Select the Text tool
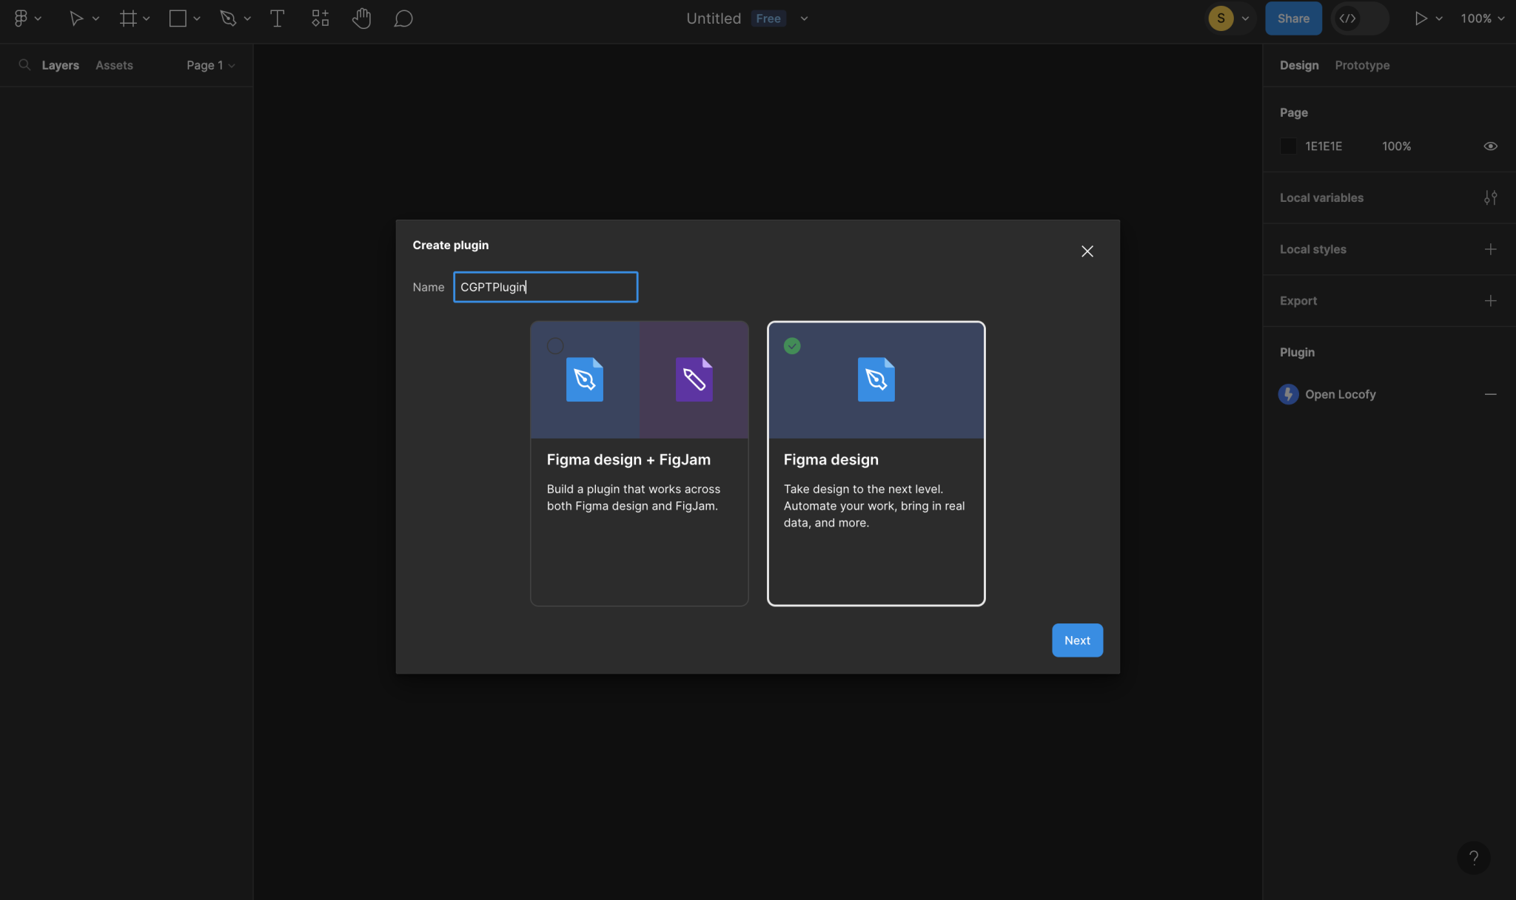Screen dimensions: 1516x900 point(277,18)
